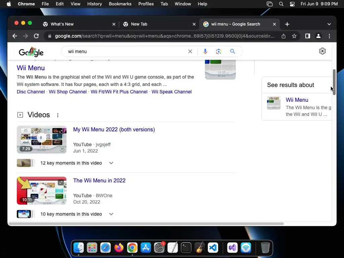Follow the Wii Shop Channel link
The height and width of the screenshot is (258, 344).
click(68, 92)
